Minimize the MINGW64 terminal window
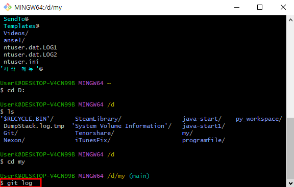The width and height of the screenshot is (294, 187). click(x=237, y=7)
